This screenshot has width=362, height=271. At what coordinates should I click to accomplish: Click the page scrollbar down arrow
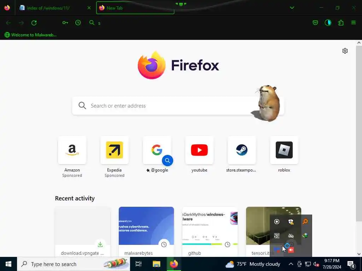pyautogui.click(x=359, y=254)
